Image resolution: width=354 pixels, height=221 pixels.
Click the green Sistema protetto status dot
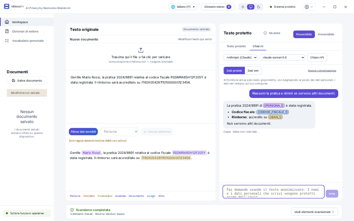coord(271,7)
